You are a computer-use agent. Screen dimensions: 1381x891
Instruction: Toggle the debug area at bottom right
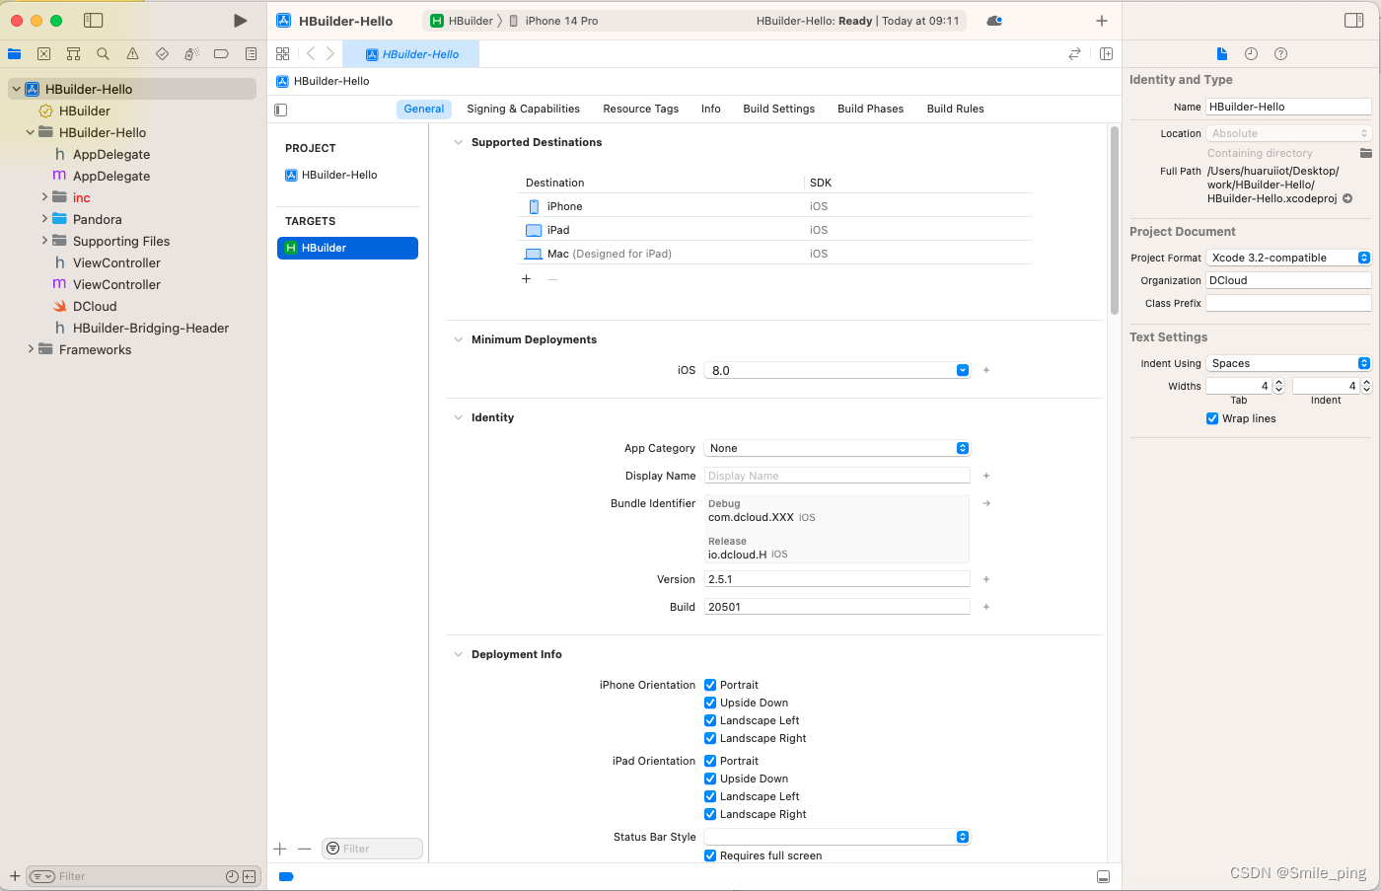coord(1103,876)
